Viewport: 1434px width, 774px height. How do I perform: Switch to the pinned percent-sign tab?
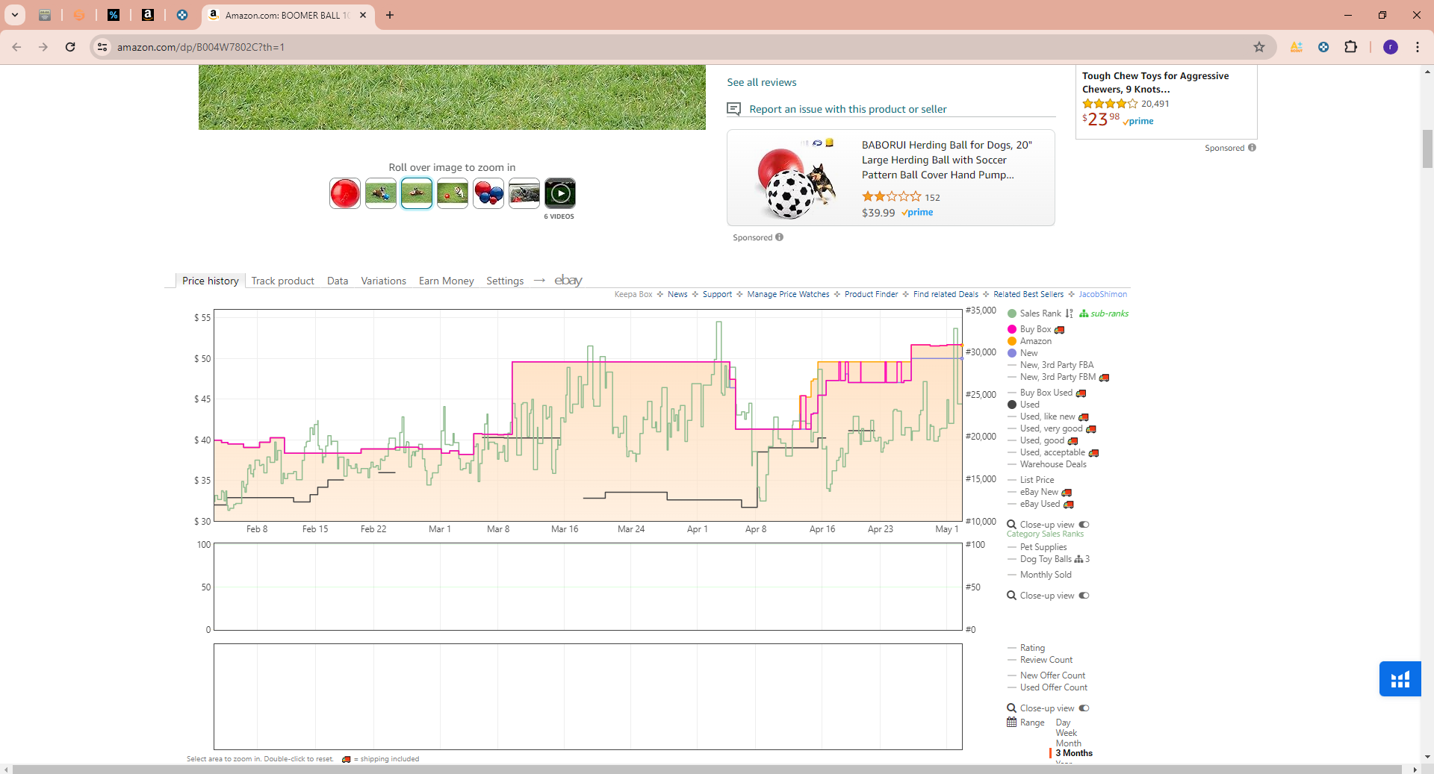tap(114, 15)
